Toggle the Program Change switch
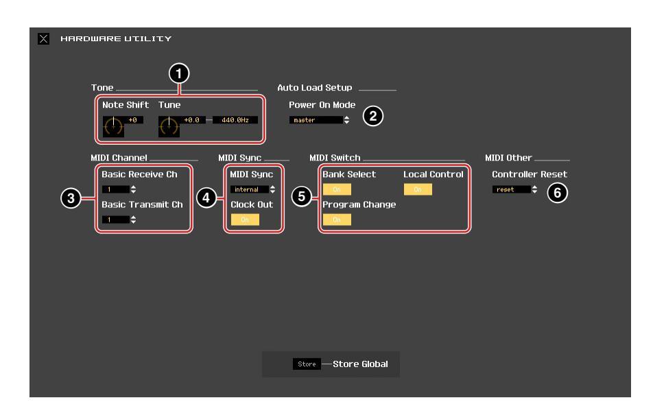Viewport: 653px width, 411px height. [x=336, y=220]
